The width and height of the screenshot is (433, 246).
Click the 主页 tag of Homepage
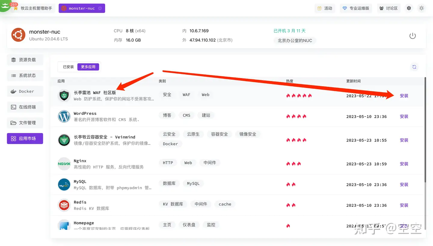click(167, 225)
